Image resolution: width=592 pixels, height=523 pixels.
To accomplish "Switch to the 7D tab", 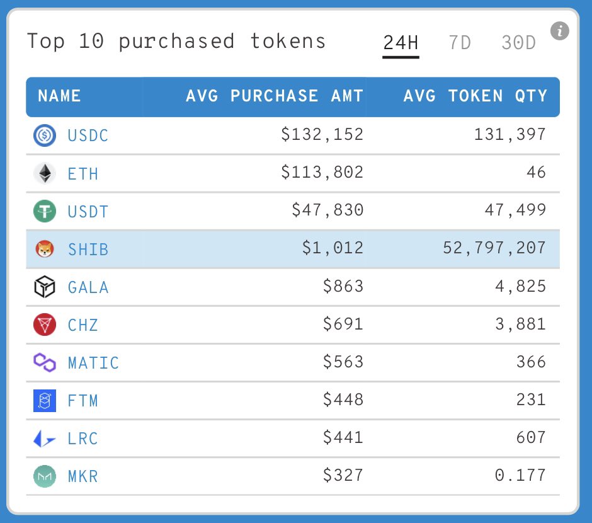I will click(x=460, y=43).
